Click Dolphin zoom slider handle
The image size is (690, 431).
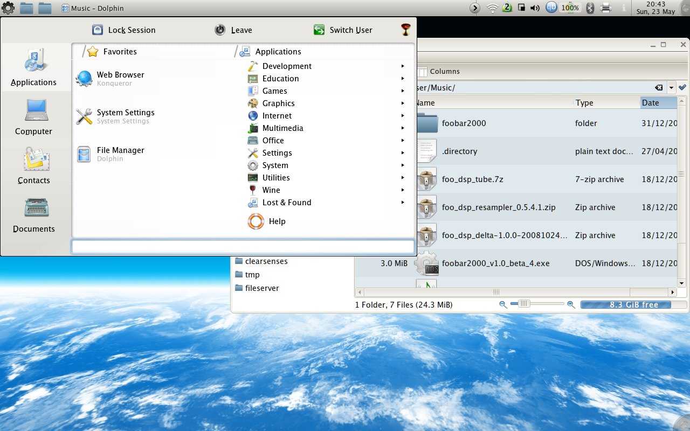click(x=524, y=304)
